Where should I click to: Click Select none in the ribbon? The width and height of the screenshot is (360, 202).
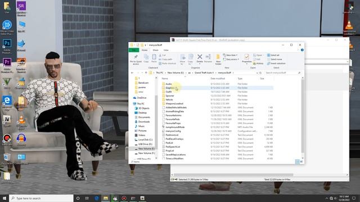tap(274, 59)
